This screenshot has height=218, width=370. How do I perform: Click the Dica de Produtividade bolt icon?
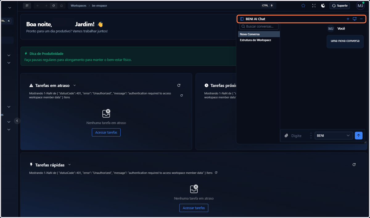26,54
